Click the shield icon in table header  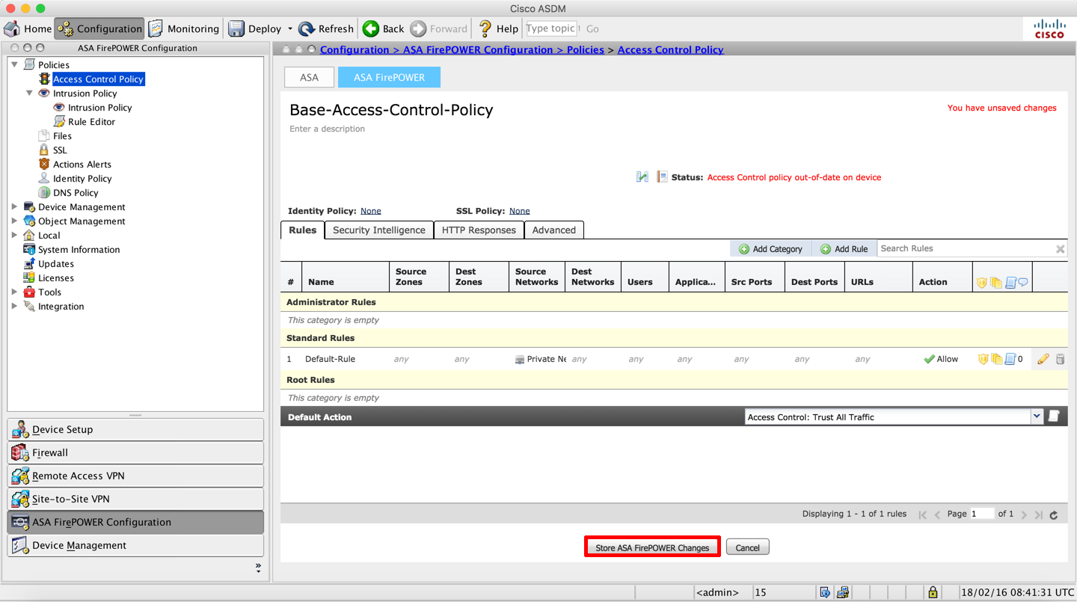point(982,283)
